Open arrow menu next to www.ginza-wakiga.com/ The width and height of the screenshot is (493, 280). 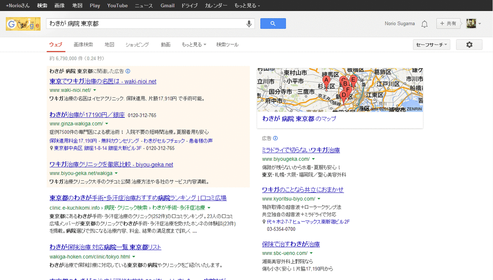point(106,124)
